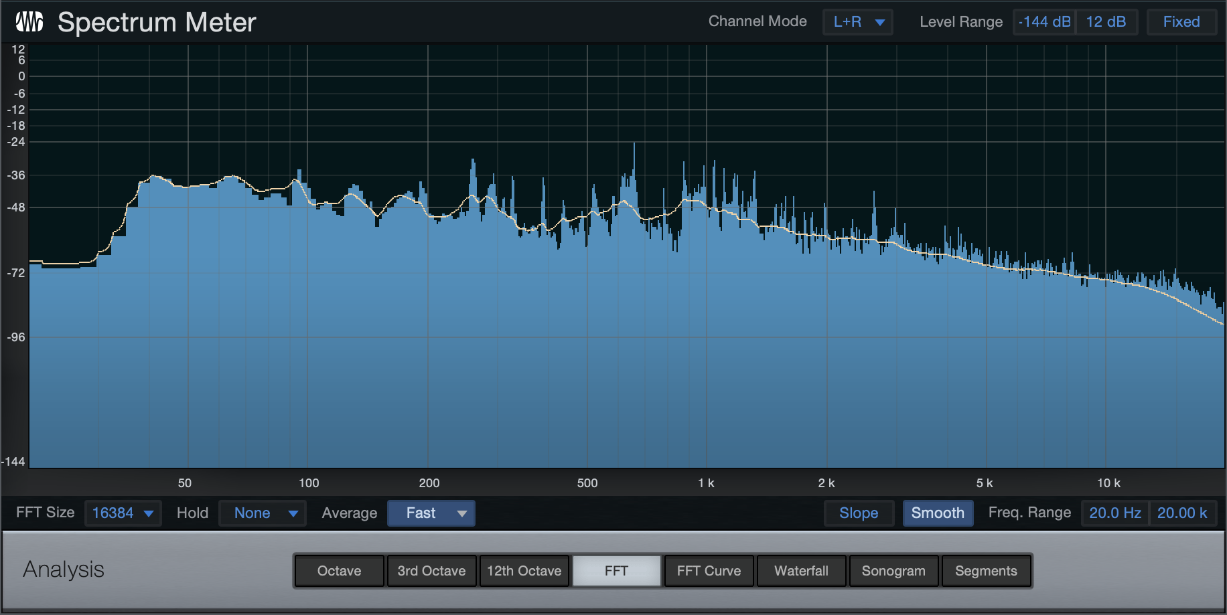Screen dimensions: 1227x615
Task: Open the Channel Mode L+R dropdown
Action: (x=858, y=22)
